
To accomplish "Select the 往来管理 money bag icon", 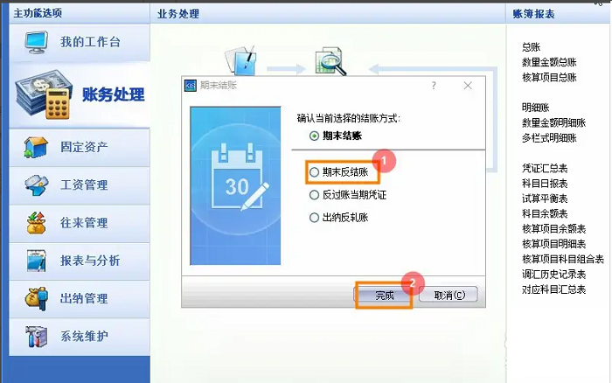I will point(35,223).
